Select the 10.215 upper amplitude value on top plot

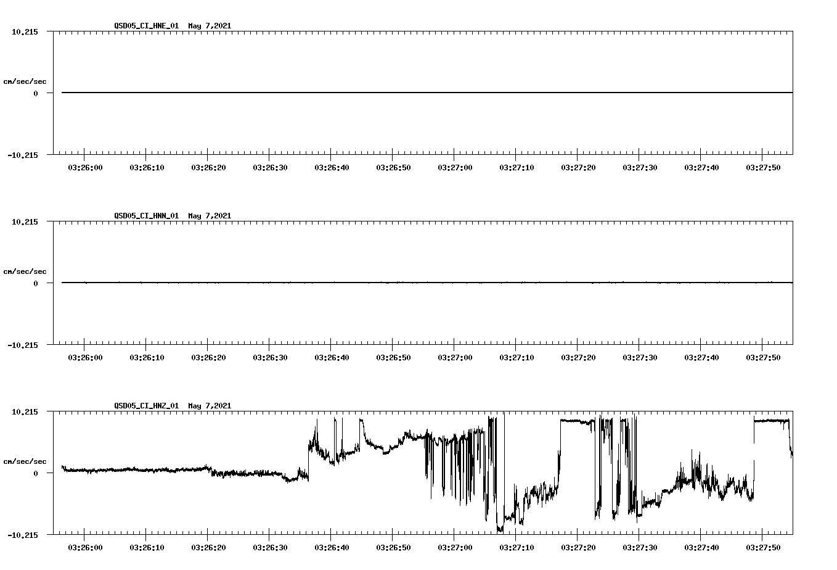click(x=26, y=31)
